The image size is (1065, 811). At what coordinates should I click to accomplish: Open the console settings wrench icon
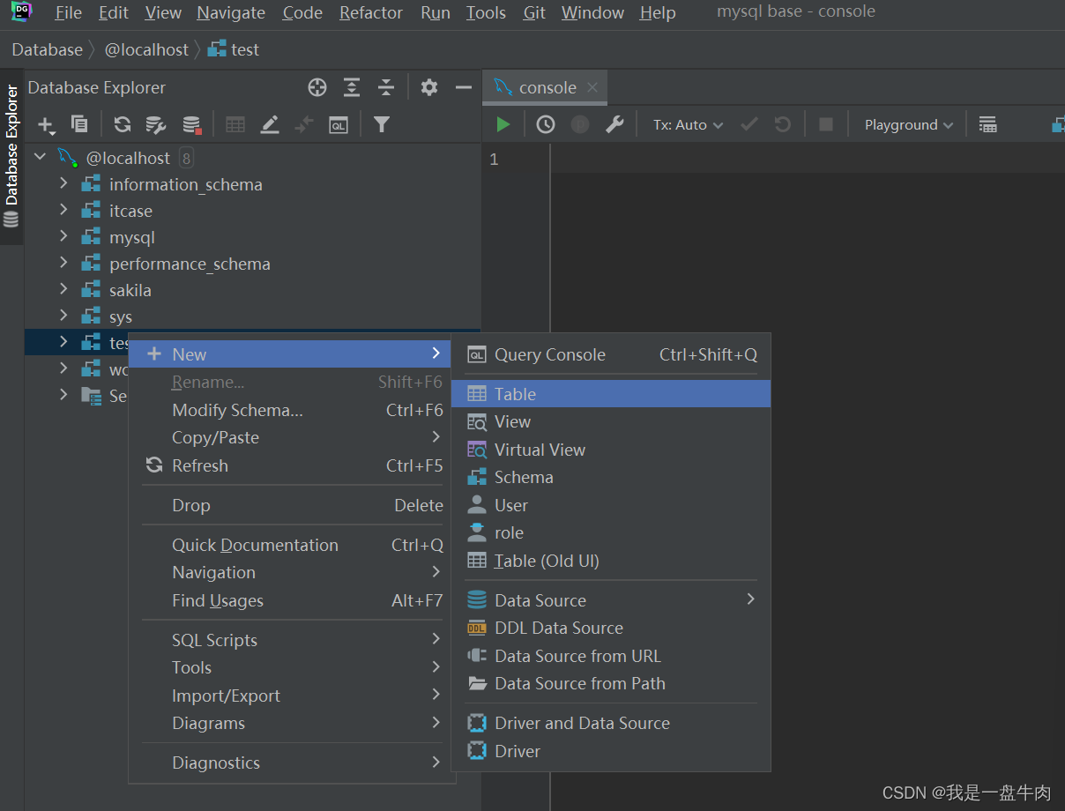tap(614, 124)
